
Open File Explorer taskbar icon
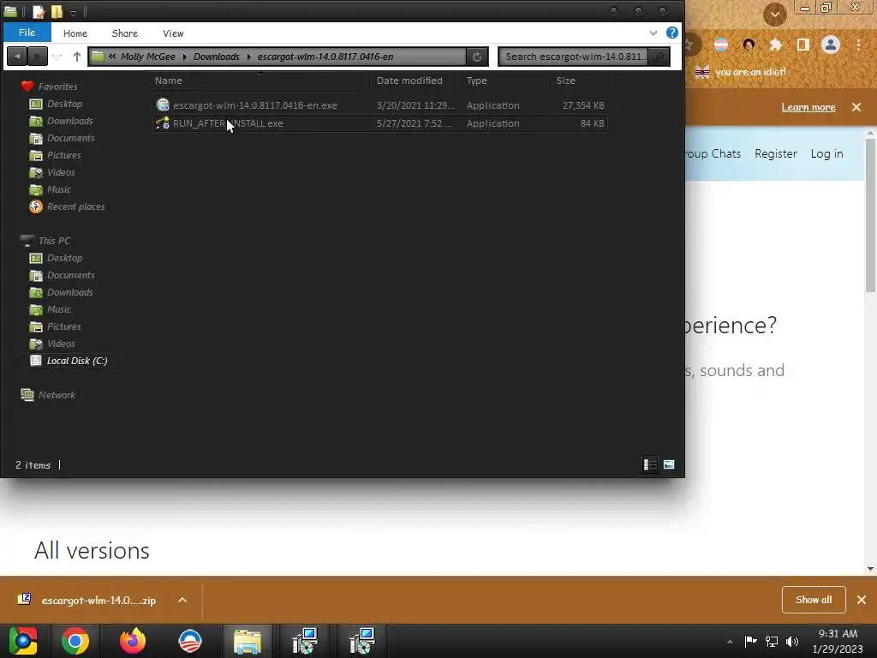(x=248, y=641)
